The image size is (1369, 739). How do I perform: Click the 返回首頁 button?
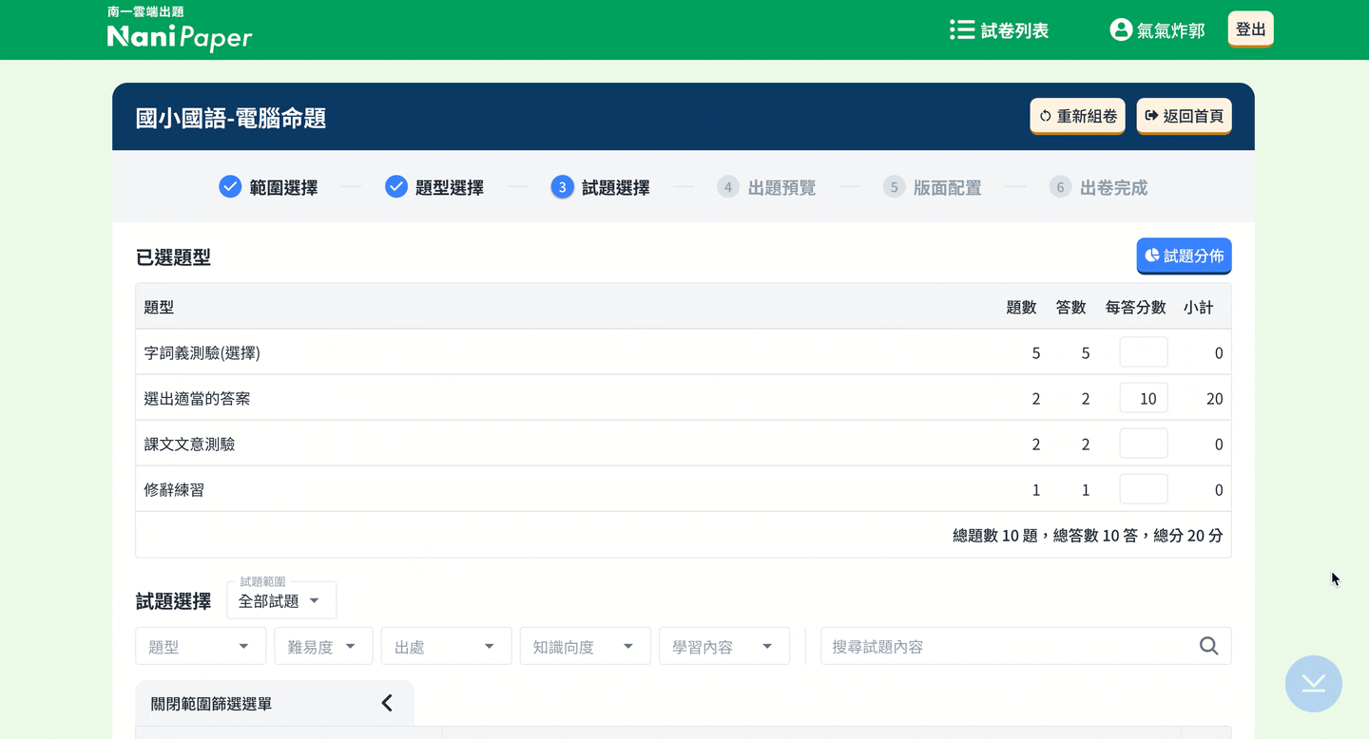[1185, 116]
